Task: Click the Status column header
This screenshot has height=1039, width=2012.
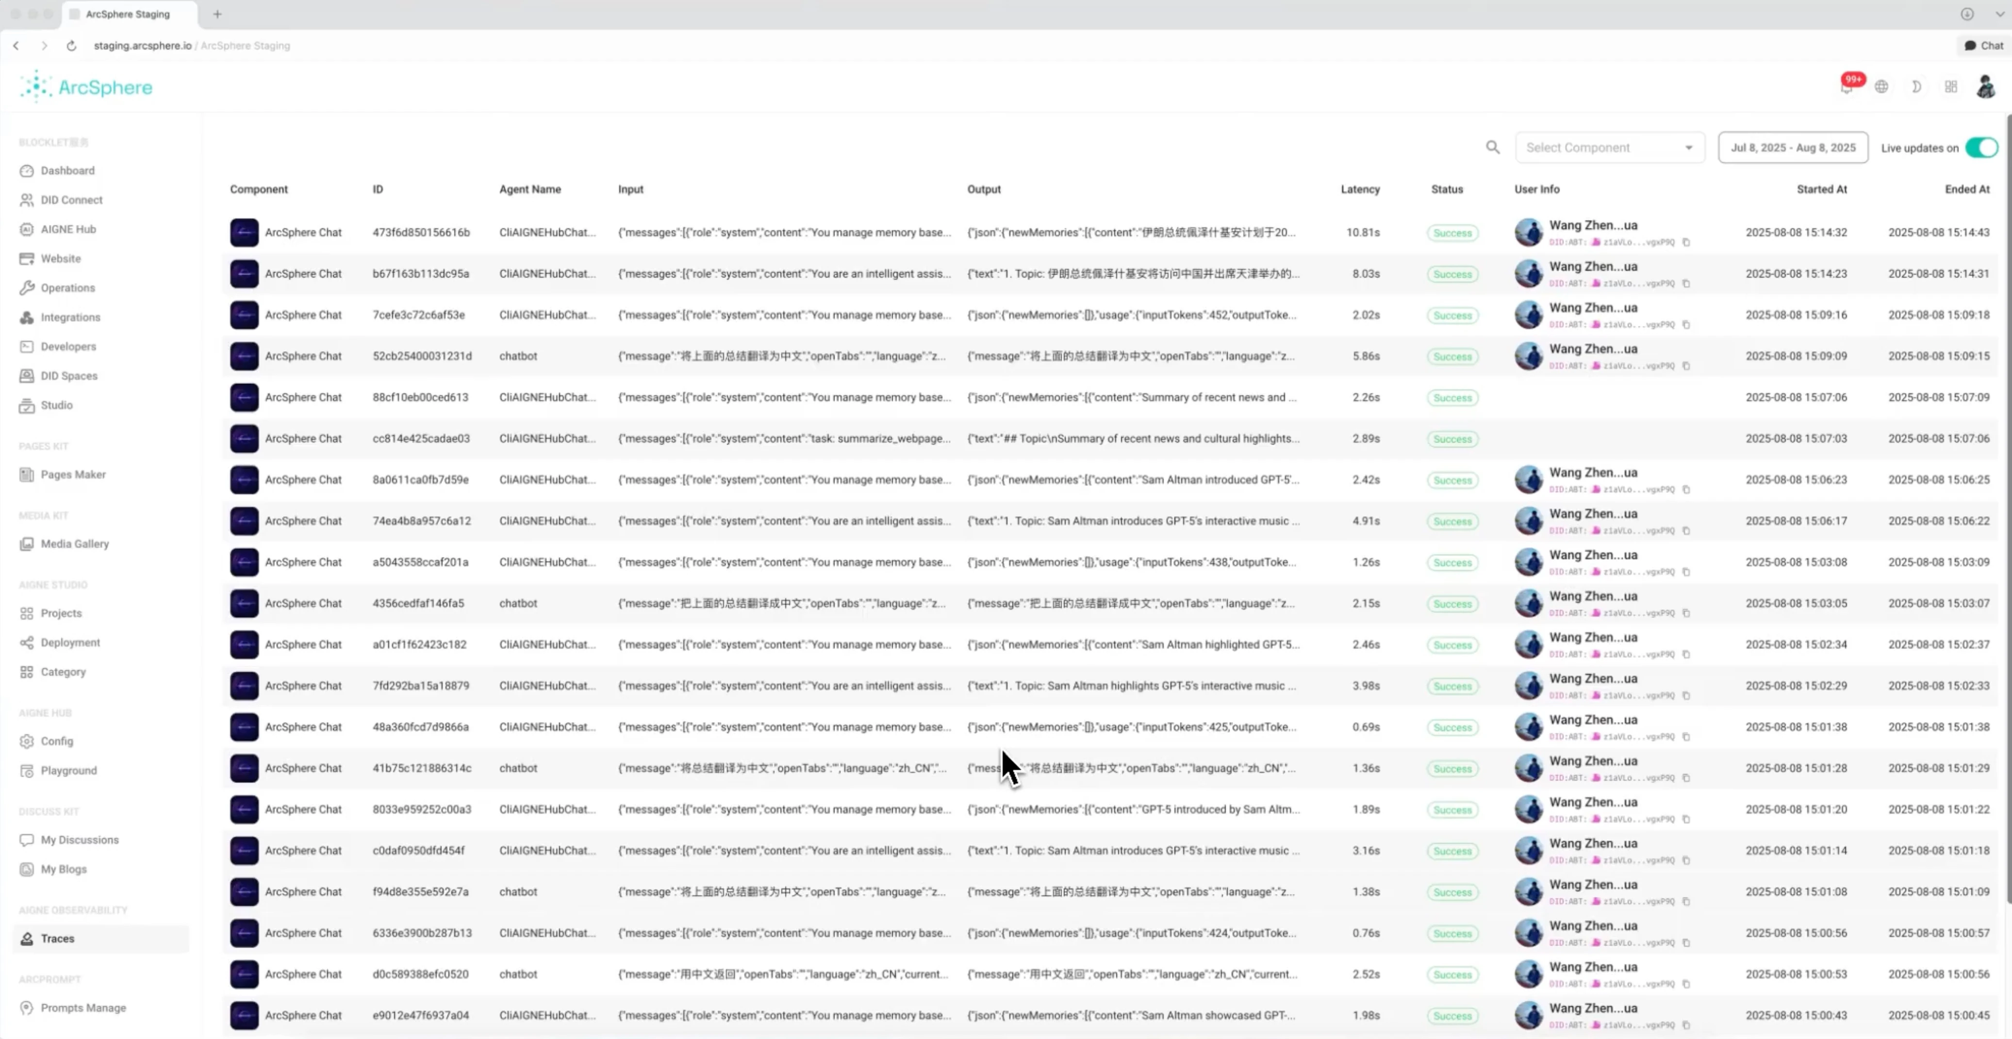Action: click(1447, 189)
